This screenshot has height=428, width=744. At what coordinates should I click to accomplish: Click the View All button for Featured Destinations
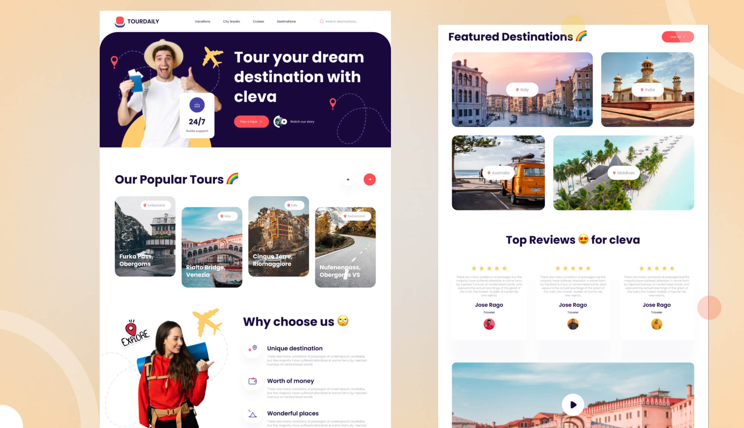tap(677, 36)
